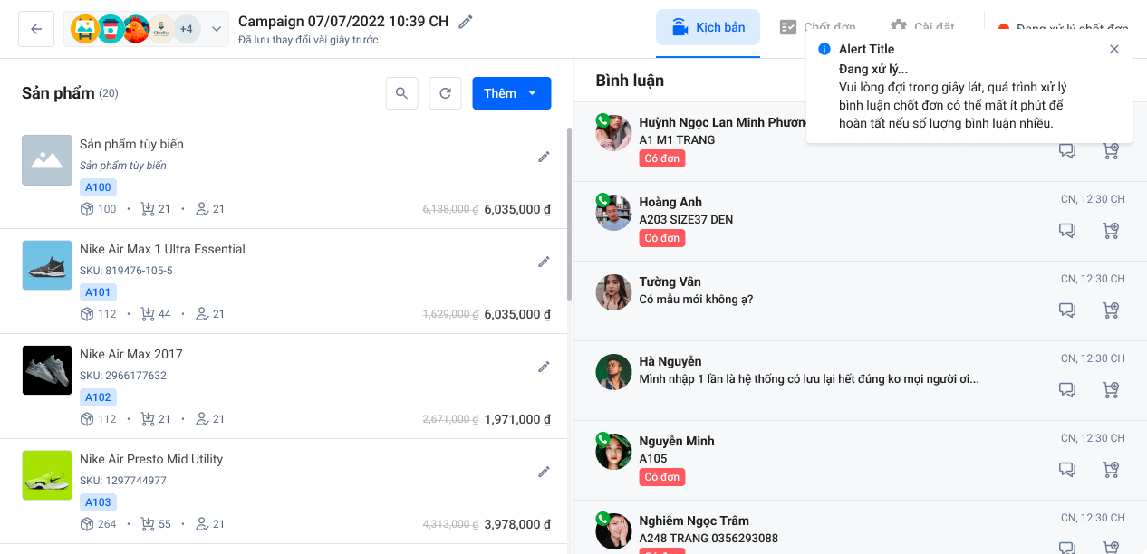This screenshot has width=1147, height=554.
Task: Edit the Nike Air Max 2017 product
Action: click(x=544, y=367)
